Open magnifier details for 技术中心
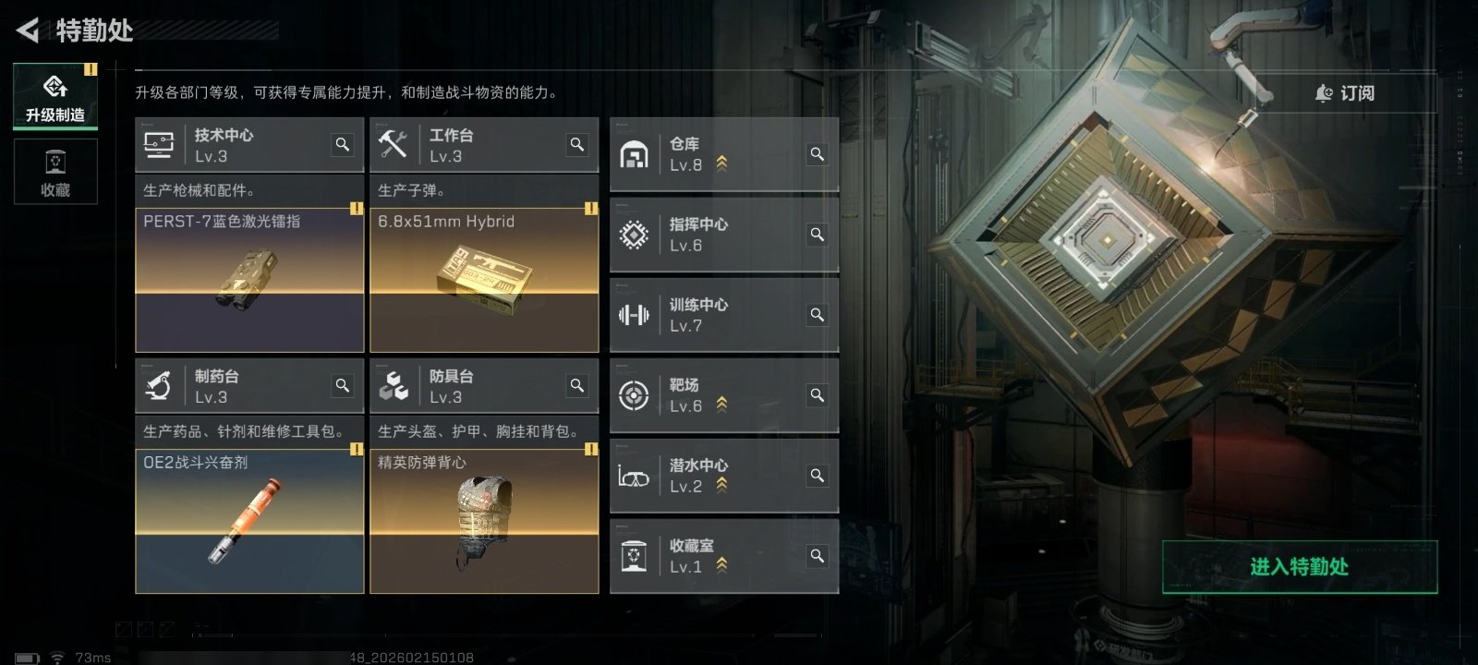 [343, 145]
